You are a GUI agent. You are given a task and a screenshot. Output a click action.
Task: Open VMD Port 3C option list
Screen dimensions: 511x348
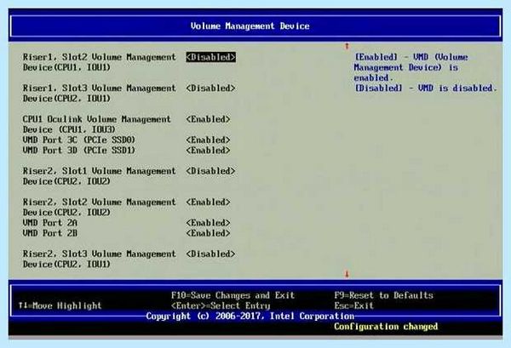coord(209,140)
